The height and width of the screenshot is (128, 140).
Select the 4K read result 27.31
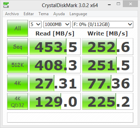click(55, 83)
